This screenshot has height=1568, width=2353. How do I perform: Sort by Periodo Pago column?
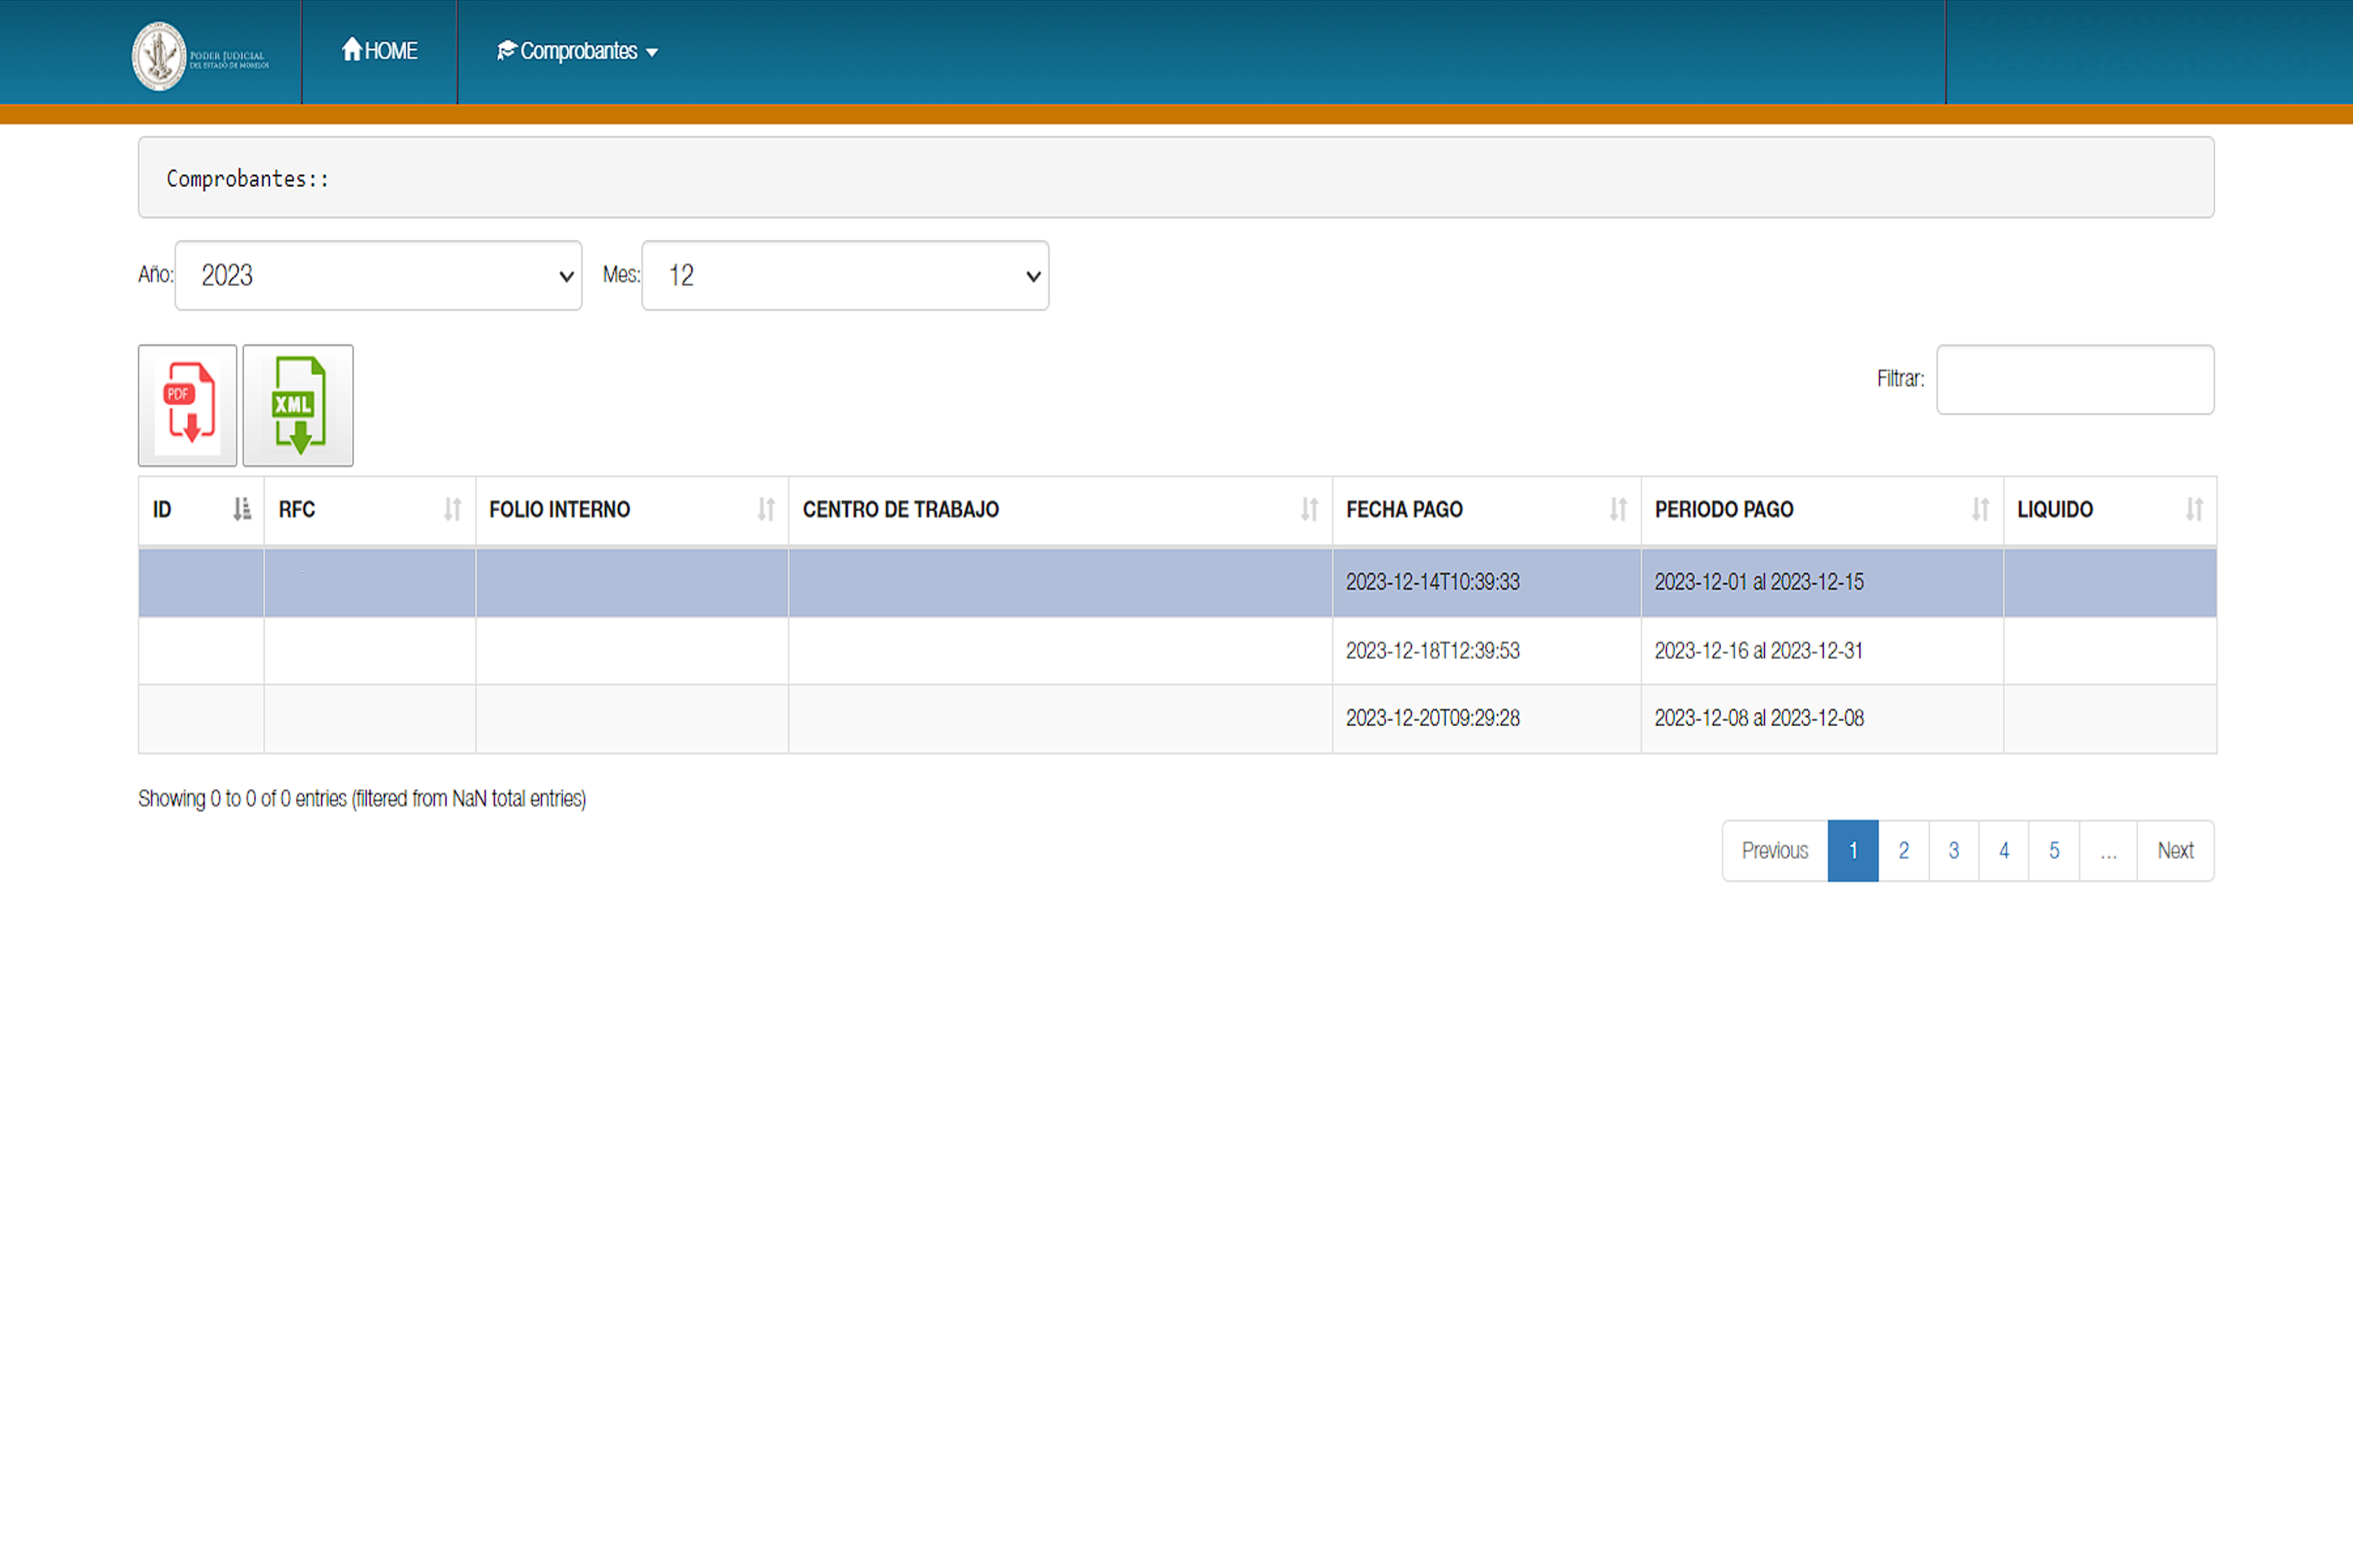click(1821, 510)
